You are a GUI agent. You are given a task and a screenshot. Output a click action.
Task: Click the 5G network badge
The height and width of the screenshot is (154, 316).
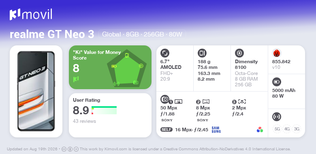(277, 129)
